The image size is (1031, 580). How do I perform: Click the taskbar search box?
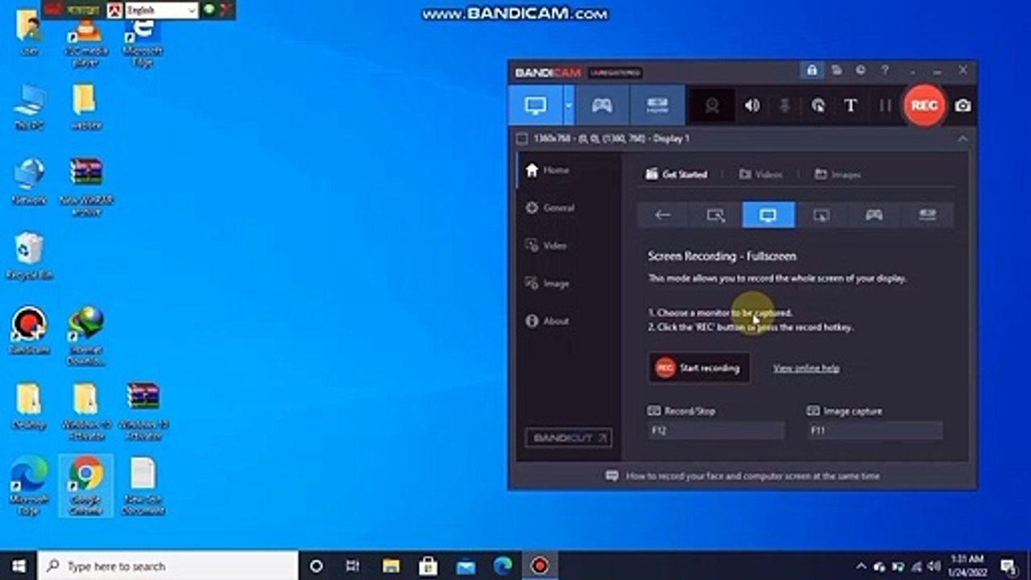tap(168, 566)
